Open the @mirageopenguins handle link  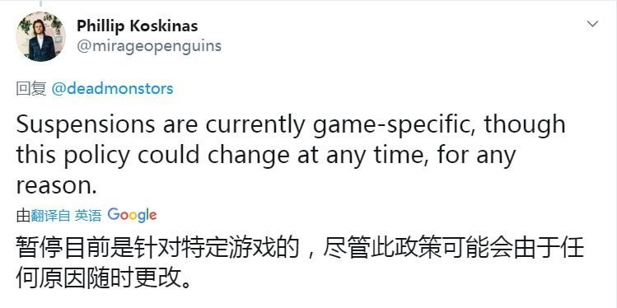[x=149, y=46]
